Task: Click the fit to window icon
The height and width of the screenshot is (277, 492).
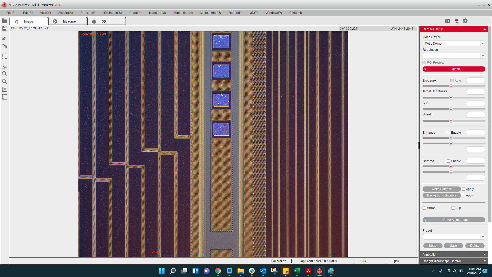Action: coord(5,97)
